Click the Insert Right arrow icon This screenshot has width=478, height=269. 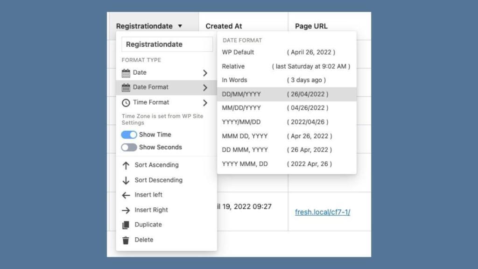point(126,210)
